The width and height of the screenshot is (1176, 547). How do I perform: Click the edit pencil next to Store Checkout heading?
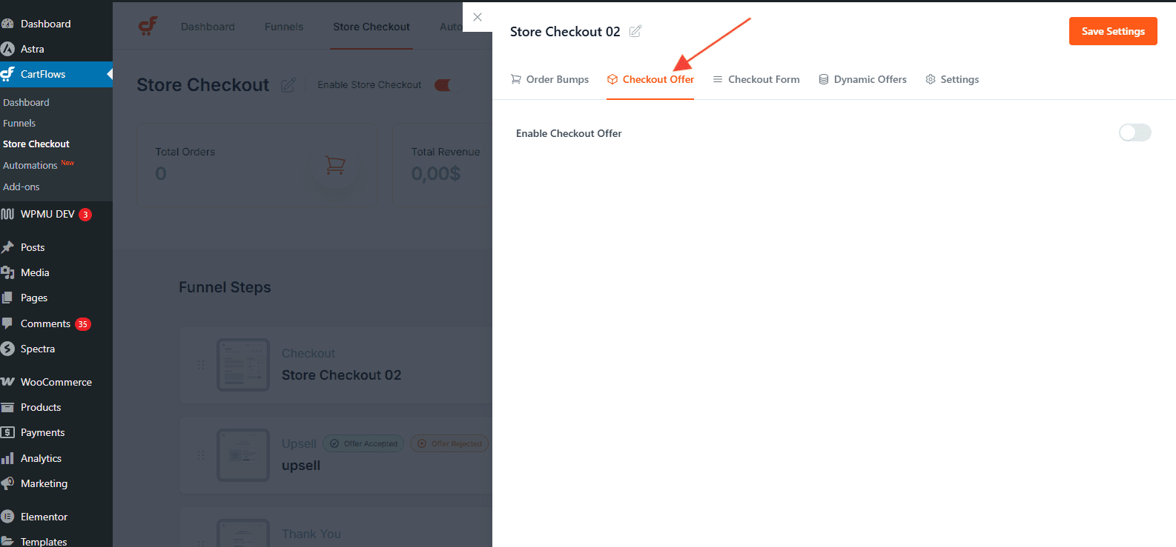288,86
